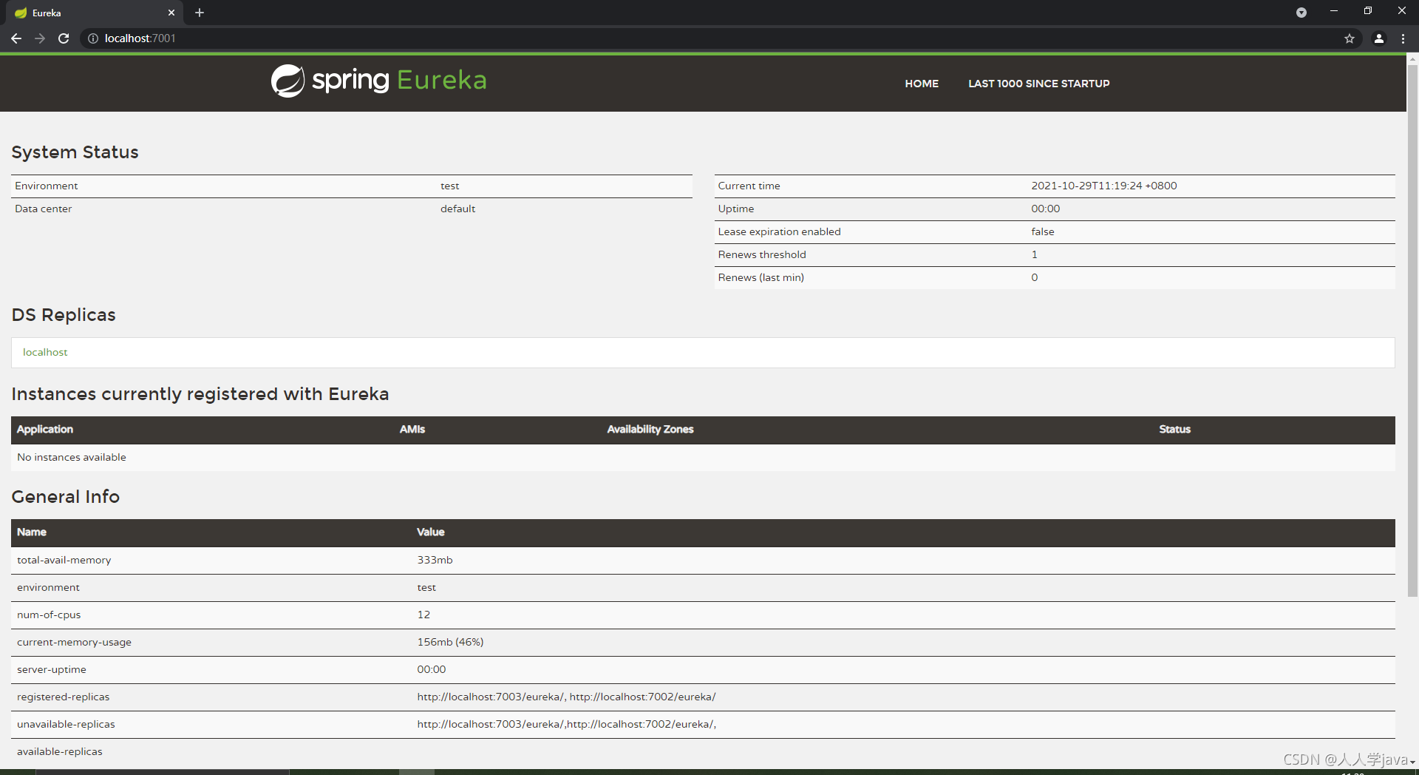Viewport: 1419px width, 775px height.
Task: Click the General Info 'Value' column header
Action: point(430,532)
